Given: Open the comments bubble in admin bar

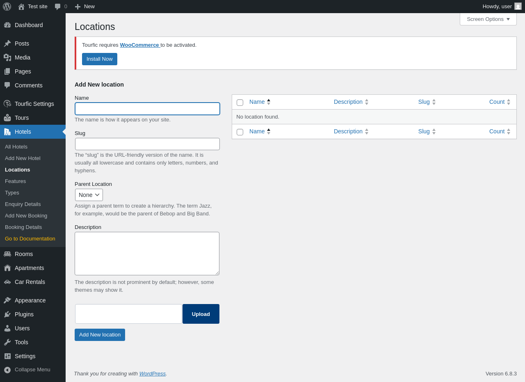Looking at the screenshot, I should coord(58,7).
